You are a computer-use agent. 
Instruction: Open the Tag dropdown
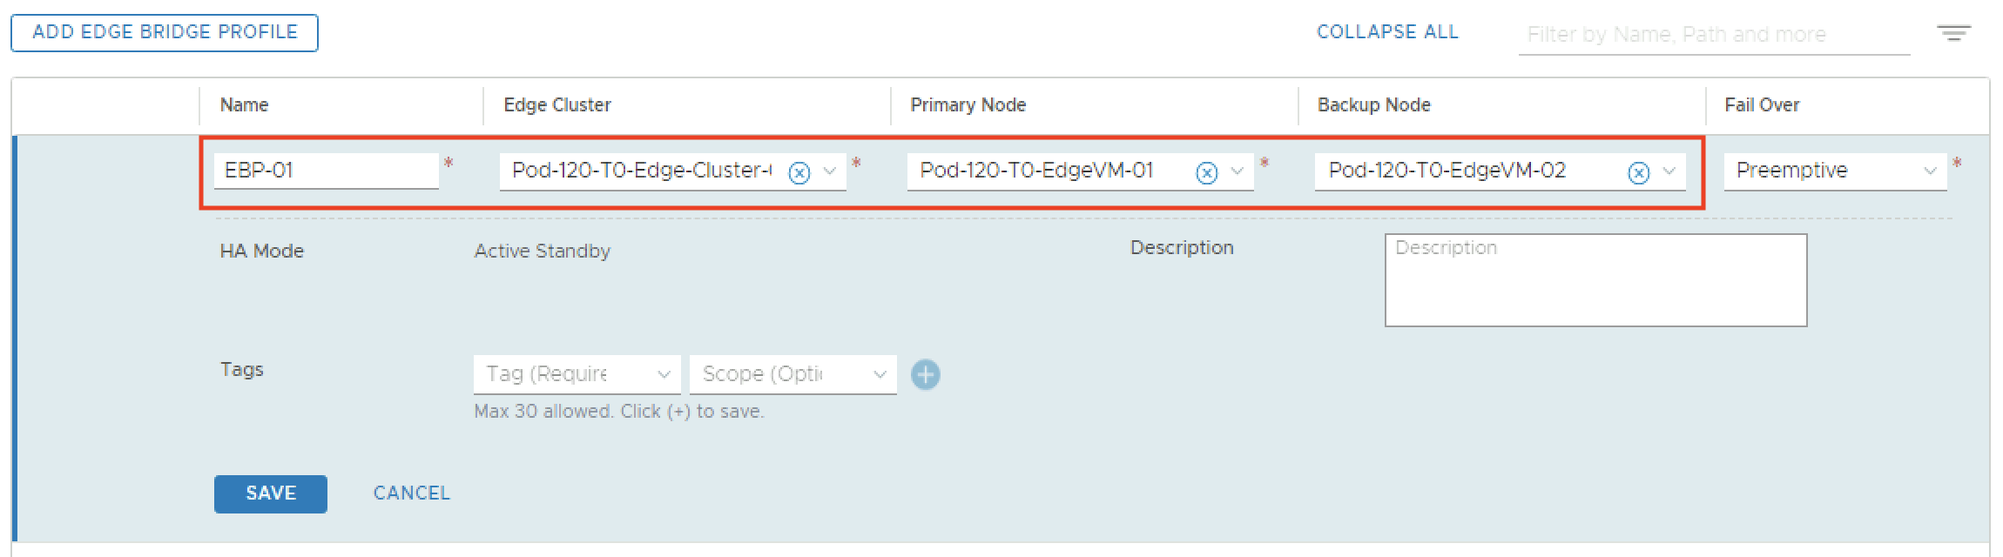click(577, 374)
